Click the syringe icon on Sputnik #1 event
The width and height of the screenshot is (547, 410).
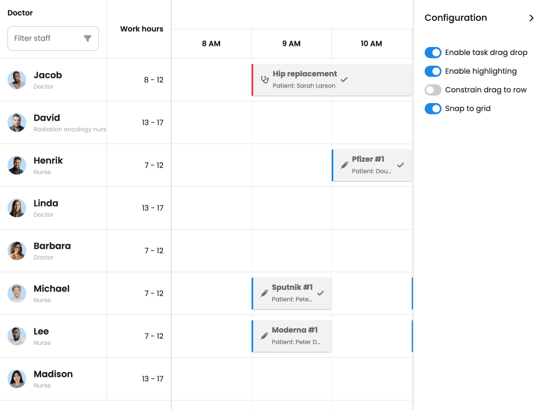pos(264,293)
